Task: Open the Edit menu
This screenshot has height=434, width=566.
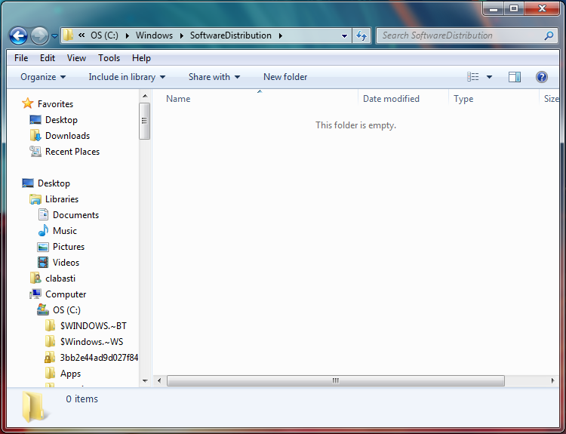Action: pos(48,58)
